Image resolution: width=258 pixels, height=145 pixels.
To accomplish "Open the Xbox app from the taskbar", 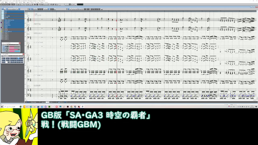I will (49, 107).
